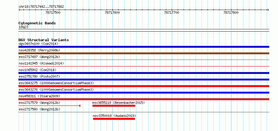Screen dimensions: 278x131
Task: Click the chr18:78717442..78717862 coordinate label
Action: (x=41, y=7)
